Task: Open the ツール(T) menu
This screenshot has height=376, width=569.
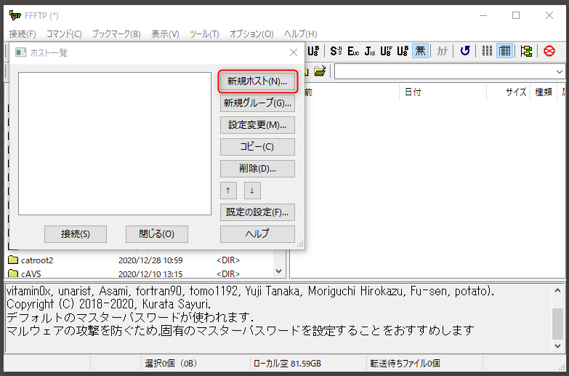Action: 204,34
